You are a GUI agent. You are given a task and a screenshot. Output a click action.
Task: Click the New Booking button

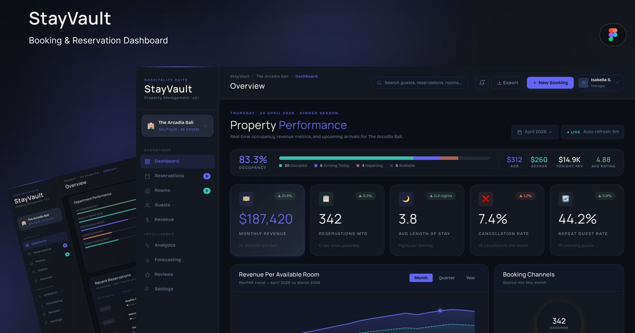coord(550,82)
